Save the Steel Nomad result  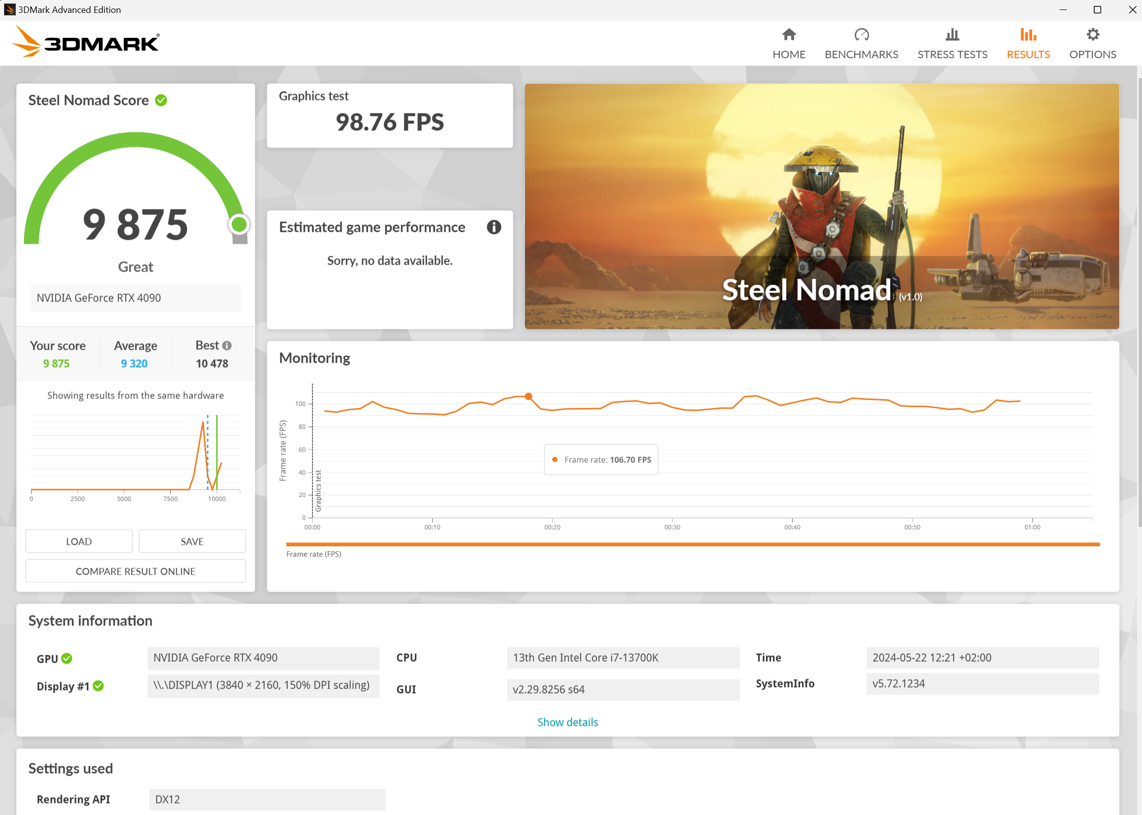(192, 541)
